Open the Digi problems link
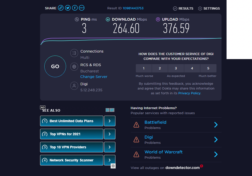This screenshot has width=252, height=176. [149, 137]
